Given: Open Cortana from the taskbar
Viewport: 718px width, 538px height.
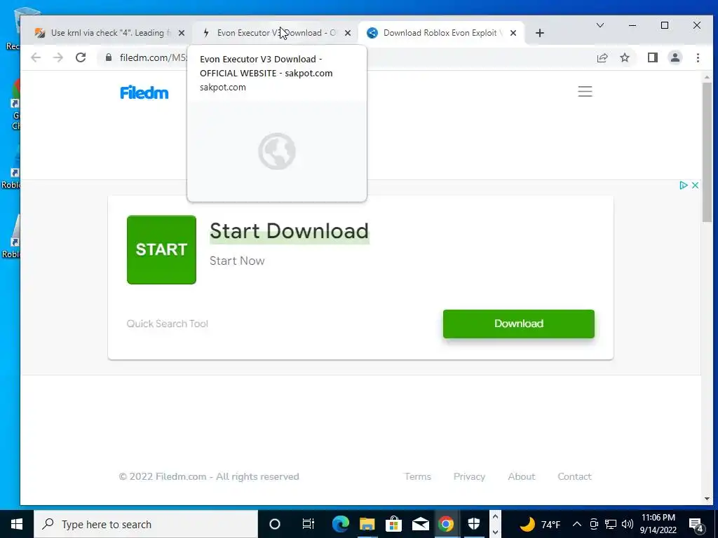Looking at the screenshot, I should coord(275,524).
